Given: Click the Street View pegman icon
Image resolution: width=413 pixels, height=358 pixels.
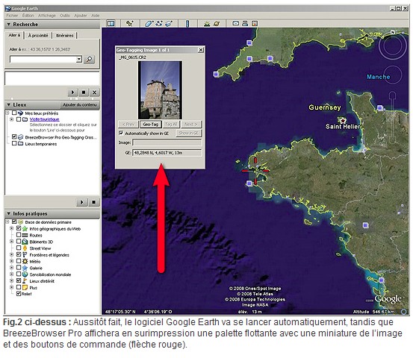Looking at the screenshot, I should point(25,248).
